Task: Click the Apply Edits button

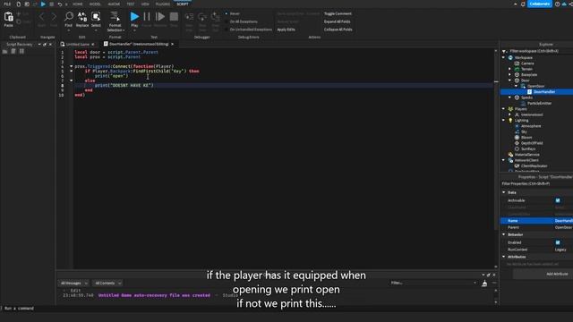Action: coord(286,30)
